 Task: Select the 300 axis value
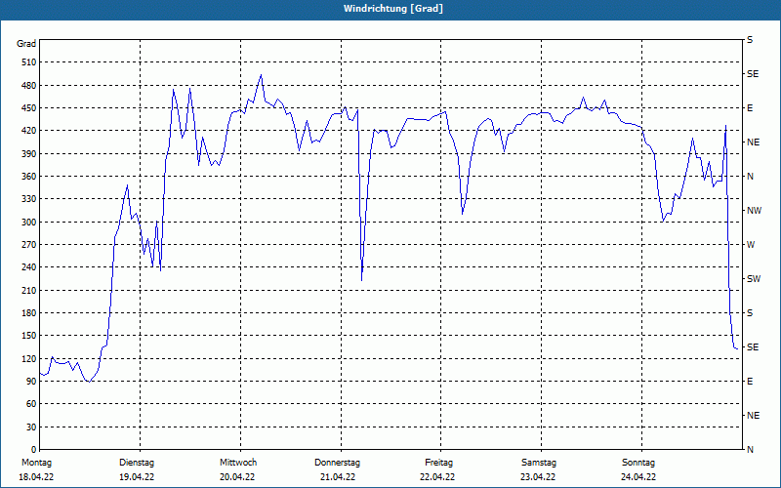coord(29,223)
